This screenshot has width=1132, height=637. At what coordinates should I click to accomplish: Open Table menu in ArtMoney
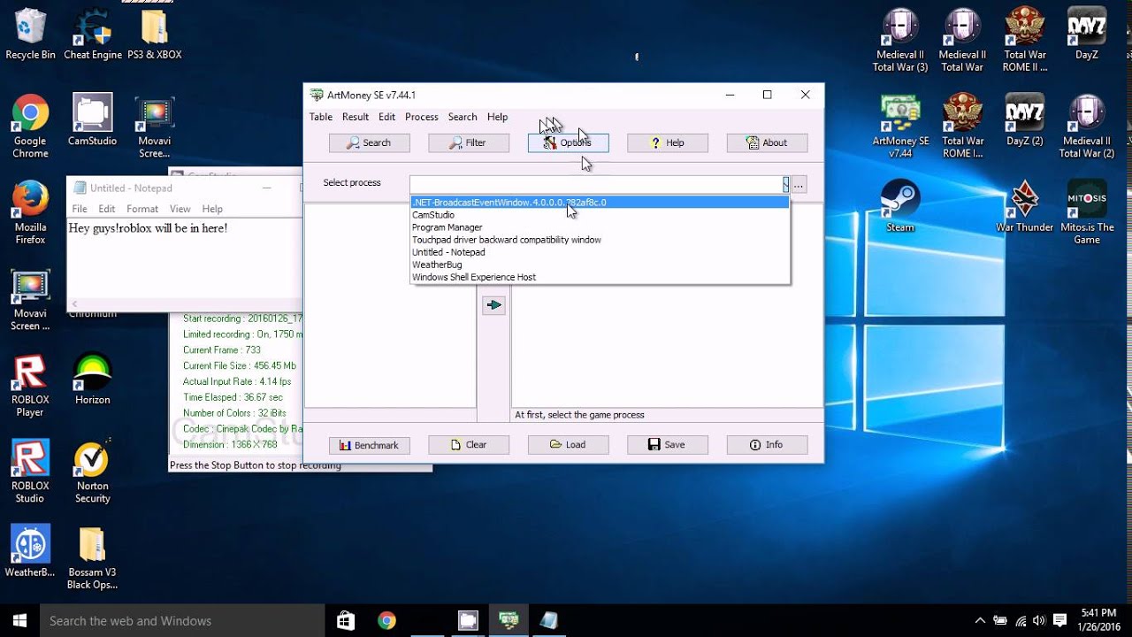tap(321, 117)
